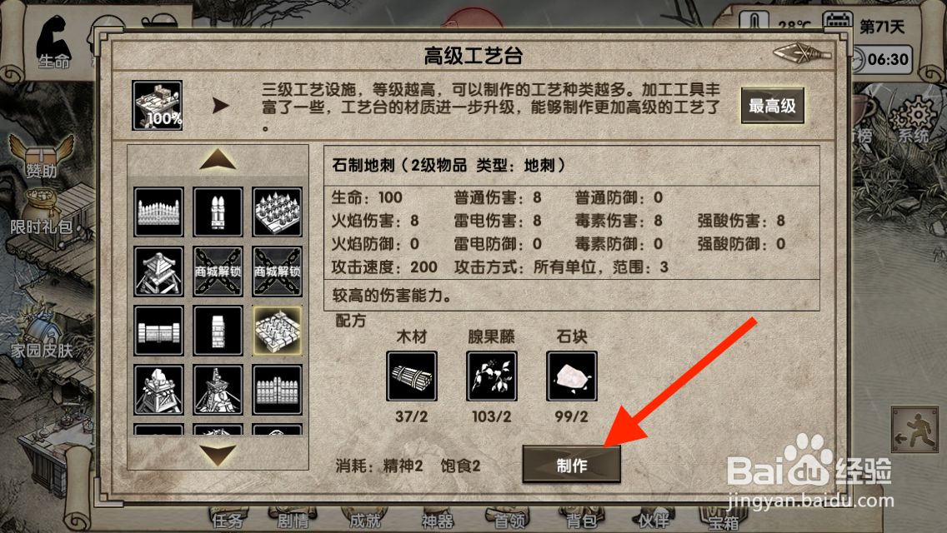The image size is (947, 533).
Task: Click the 腺果藤 vine ingredient thumbnail
Action: [492, 376]
